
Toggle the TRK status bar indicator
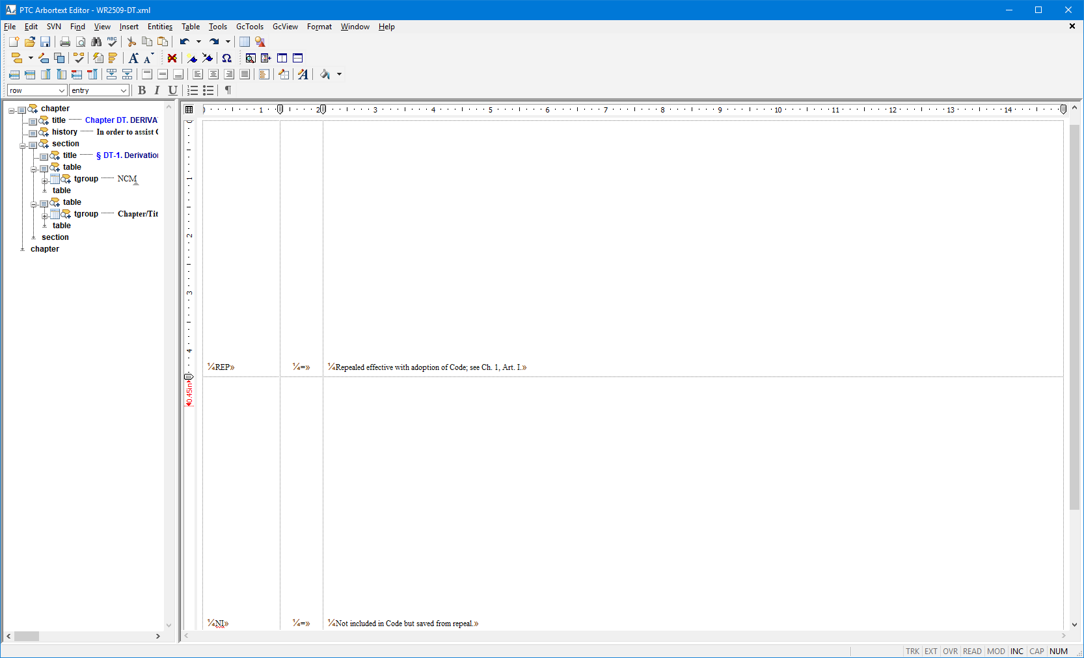(913, 651)
